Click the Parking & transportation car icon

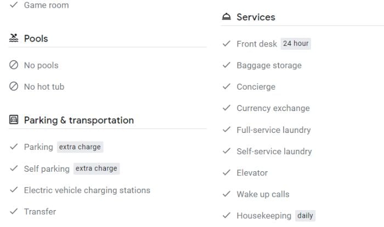pos(14,120)
